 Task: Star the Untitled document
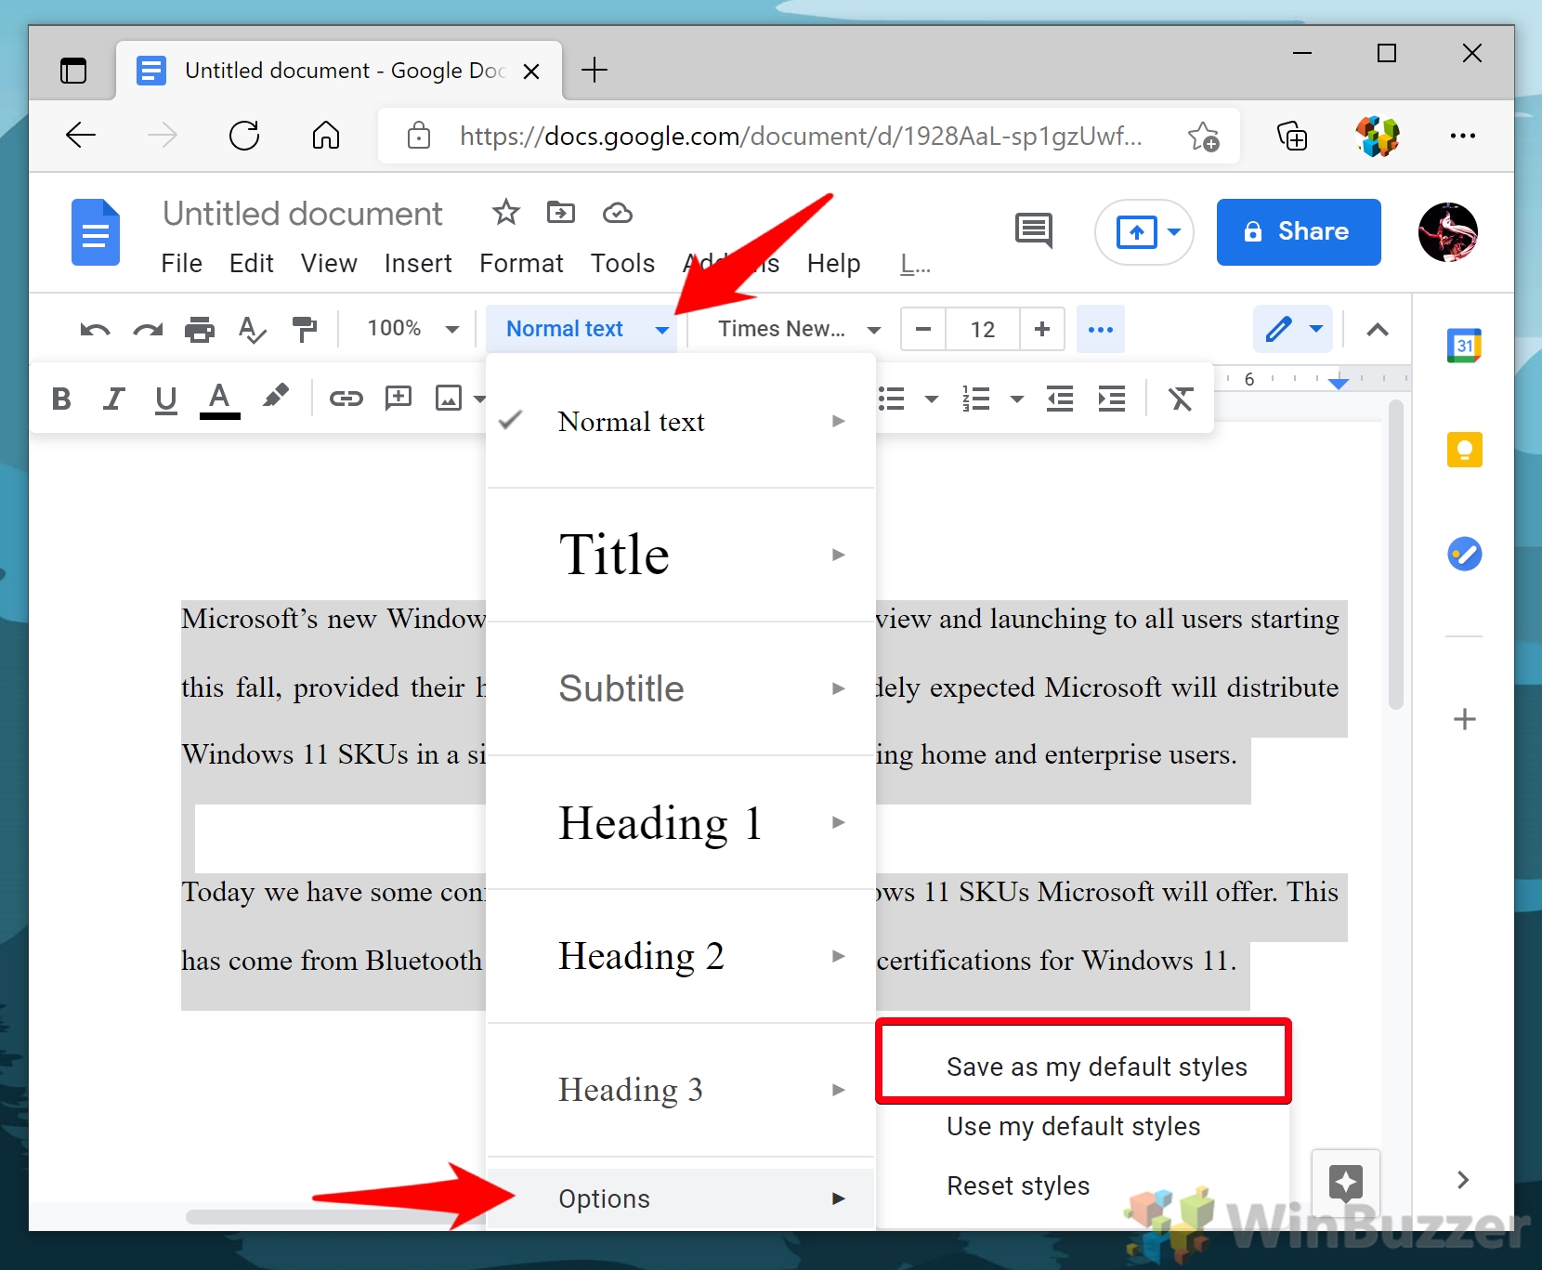pyautogui.click(x=505, y=213)
